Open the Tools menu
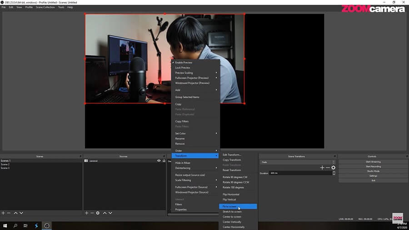 (61, 7)
